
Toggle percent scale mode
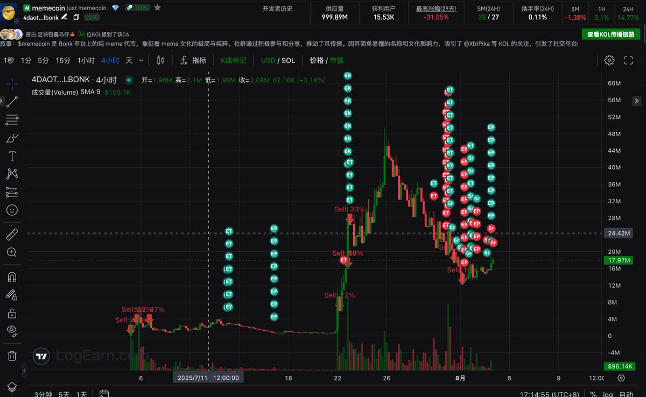[593, 394]
